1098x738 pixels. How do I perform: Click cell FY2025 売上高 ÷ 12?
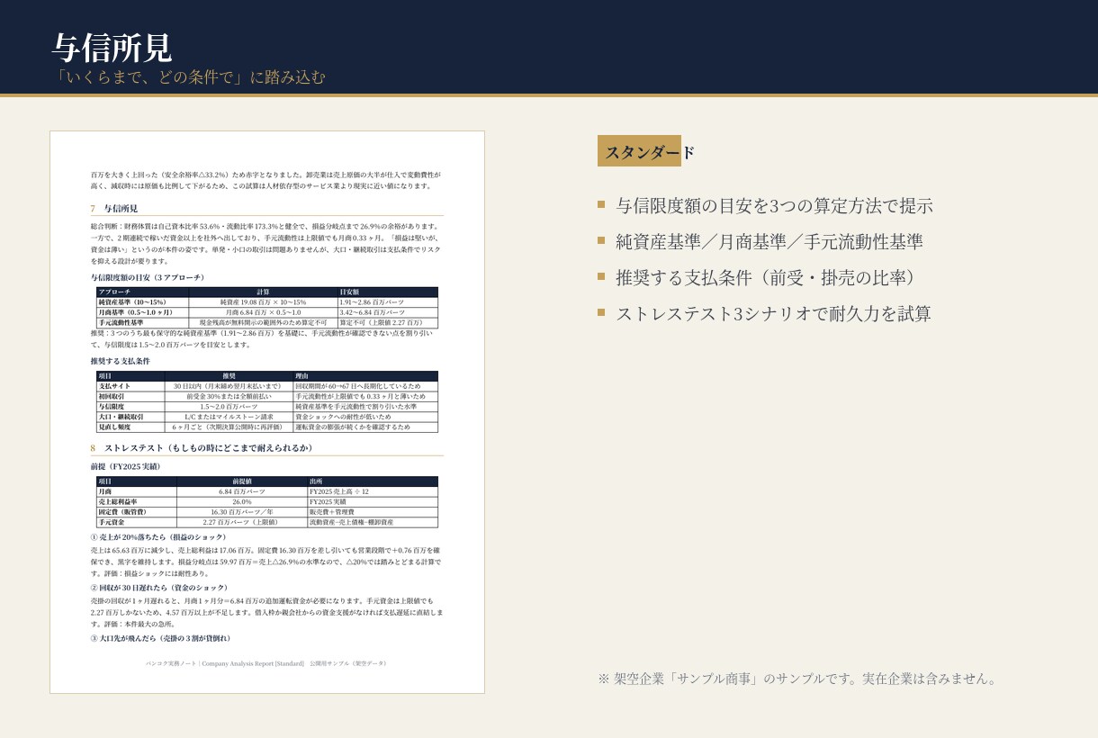click(x=373, y=491)
